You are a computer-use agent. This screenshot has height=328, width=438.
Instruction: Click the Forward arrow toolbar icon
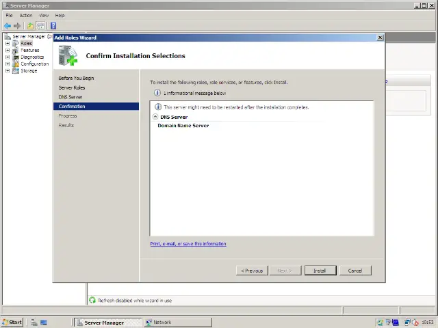[x=17, y=26]
